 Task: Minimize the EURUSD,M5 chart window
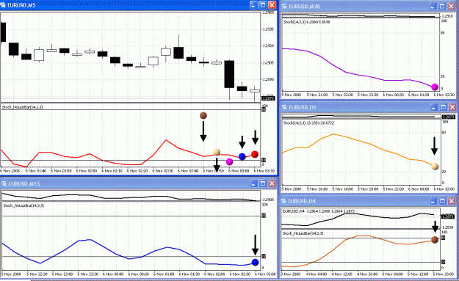click(x=254, y=5)
